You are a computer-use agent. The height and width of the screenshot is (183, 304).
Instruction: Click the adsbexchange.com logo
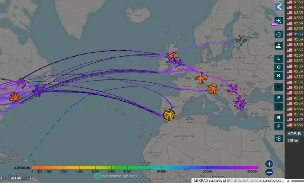(x=116, y=175)
